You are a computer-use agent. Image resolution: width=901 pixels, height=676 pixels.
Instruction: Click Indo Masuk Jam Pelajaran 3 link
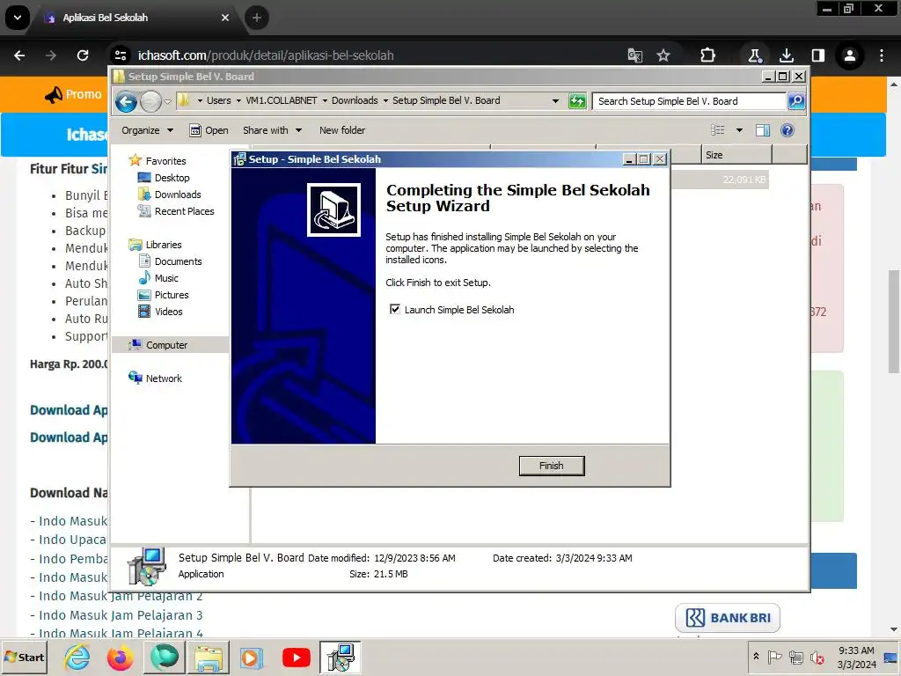pyautogui.click(x=116, y=615)
